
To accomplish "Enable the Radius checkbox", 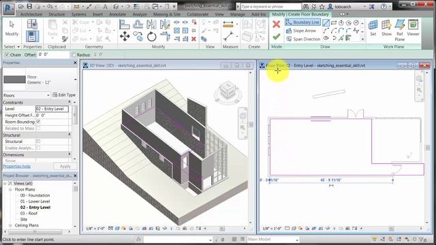I will pos(74,54).
